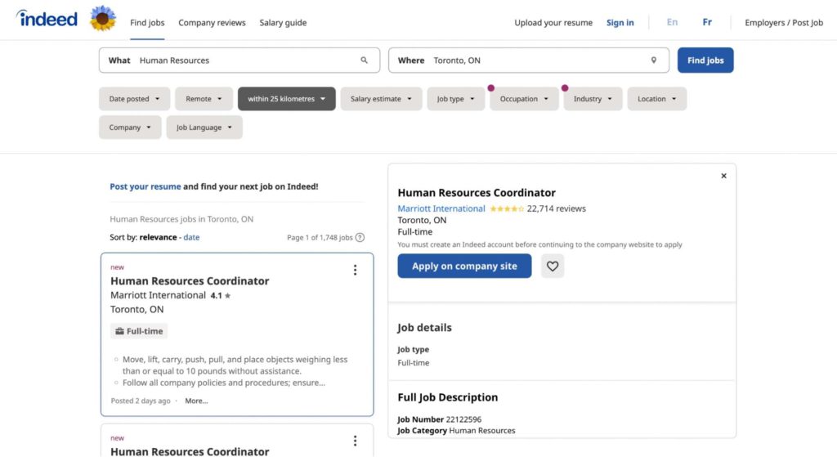Click the Post your resume link
The width and height of the screenshot is (837, 457).
145,186
